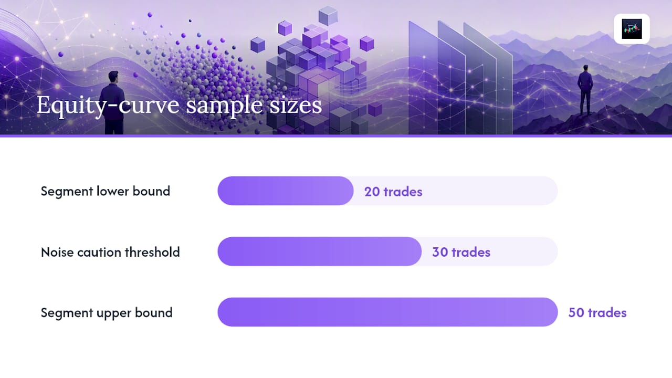Click the man standing on the left
Viewport: 672px width, 378px height.
(x=113, y=102)
